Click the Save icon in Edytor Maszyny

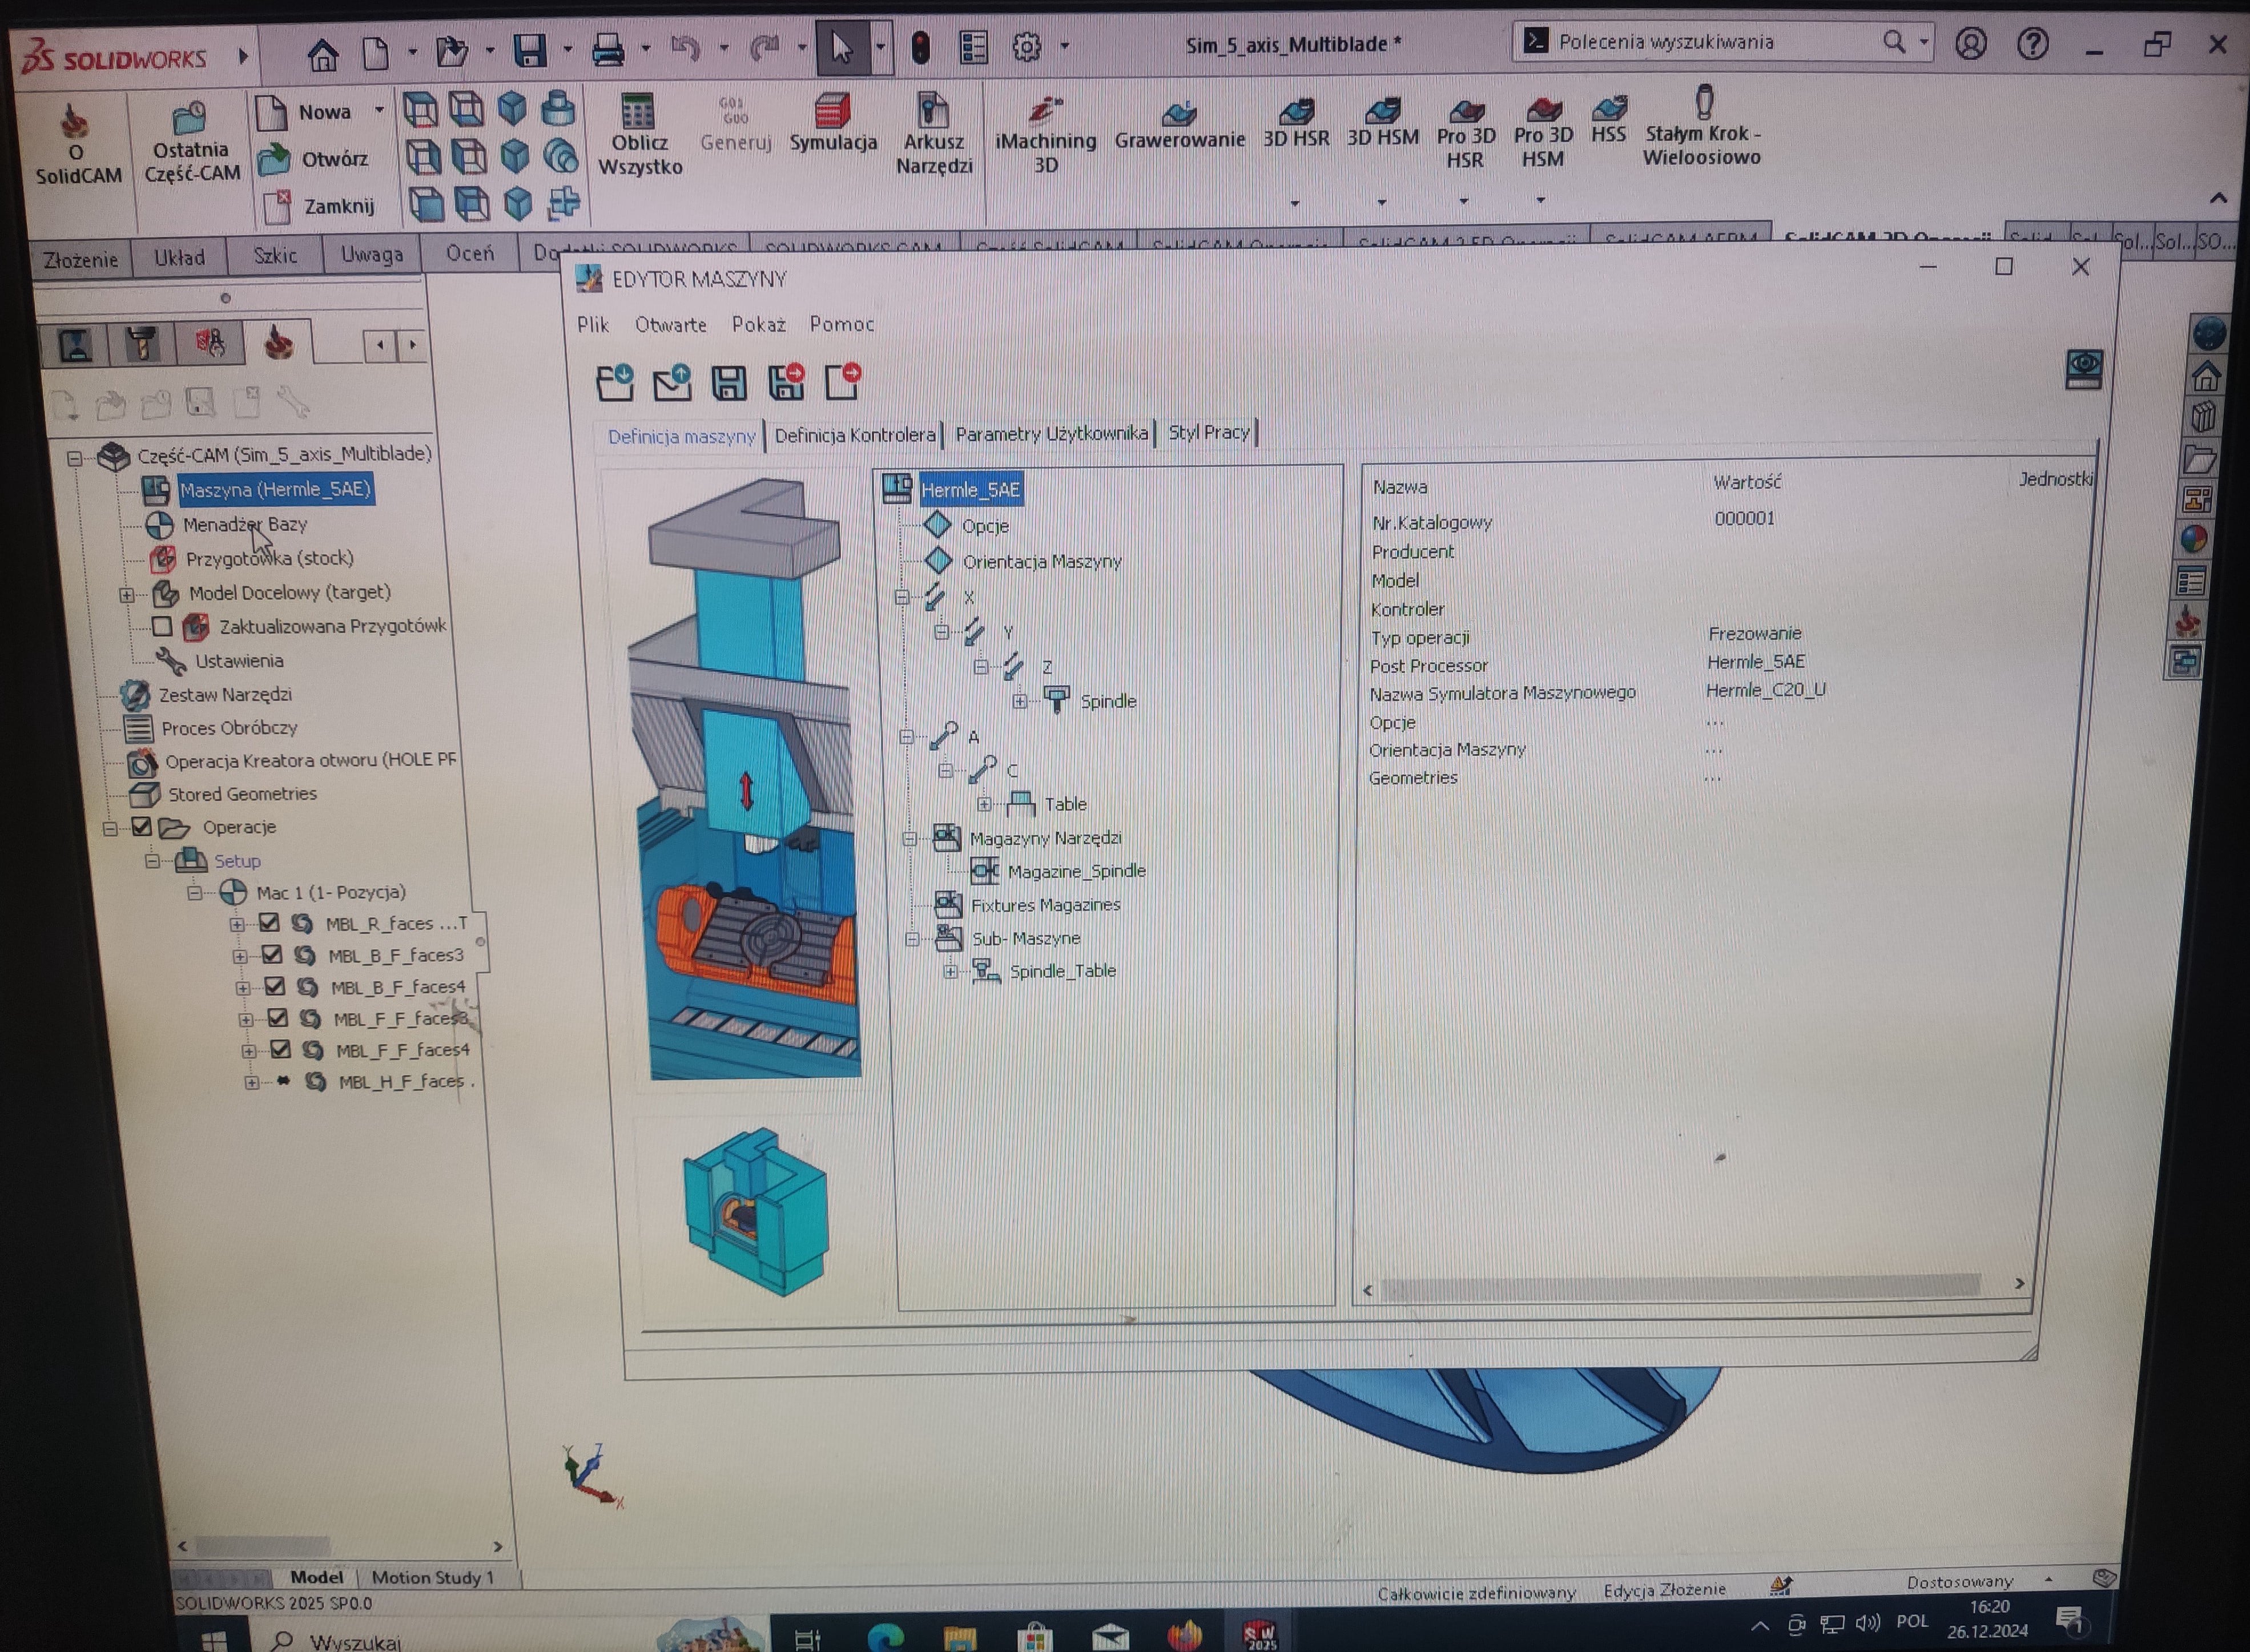click(728, 383)
